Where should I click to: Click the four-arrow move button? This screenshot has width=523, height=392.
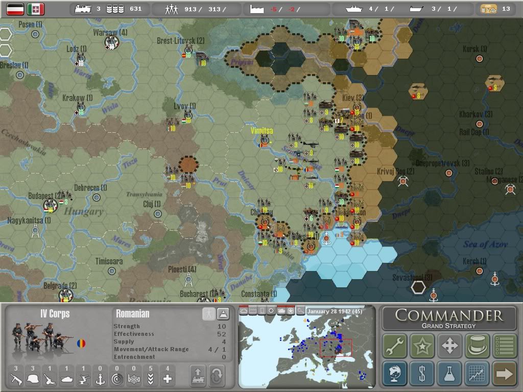coord(449,346)
